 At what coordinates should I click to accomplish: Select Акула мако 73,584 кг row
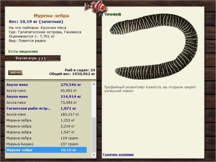(46, 103)
